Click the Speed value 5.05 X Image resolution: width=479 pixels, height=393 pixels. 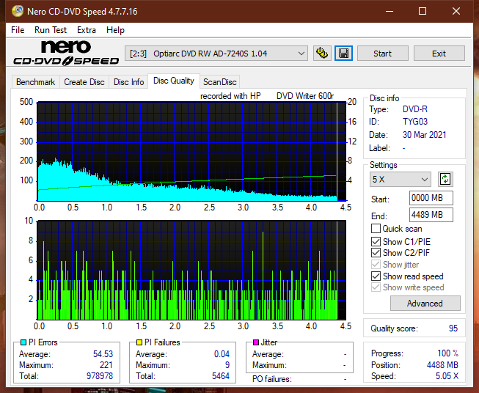(447, 376)
